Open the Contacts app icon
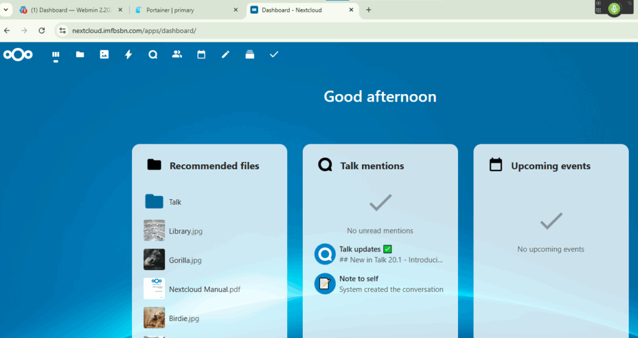Screen dimensions: 638x338 pyautogui.click(x=177, y=55)
